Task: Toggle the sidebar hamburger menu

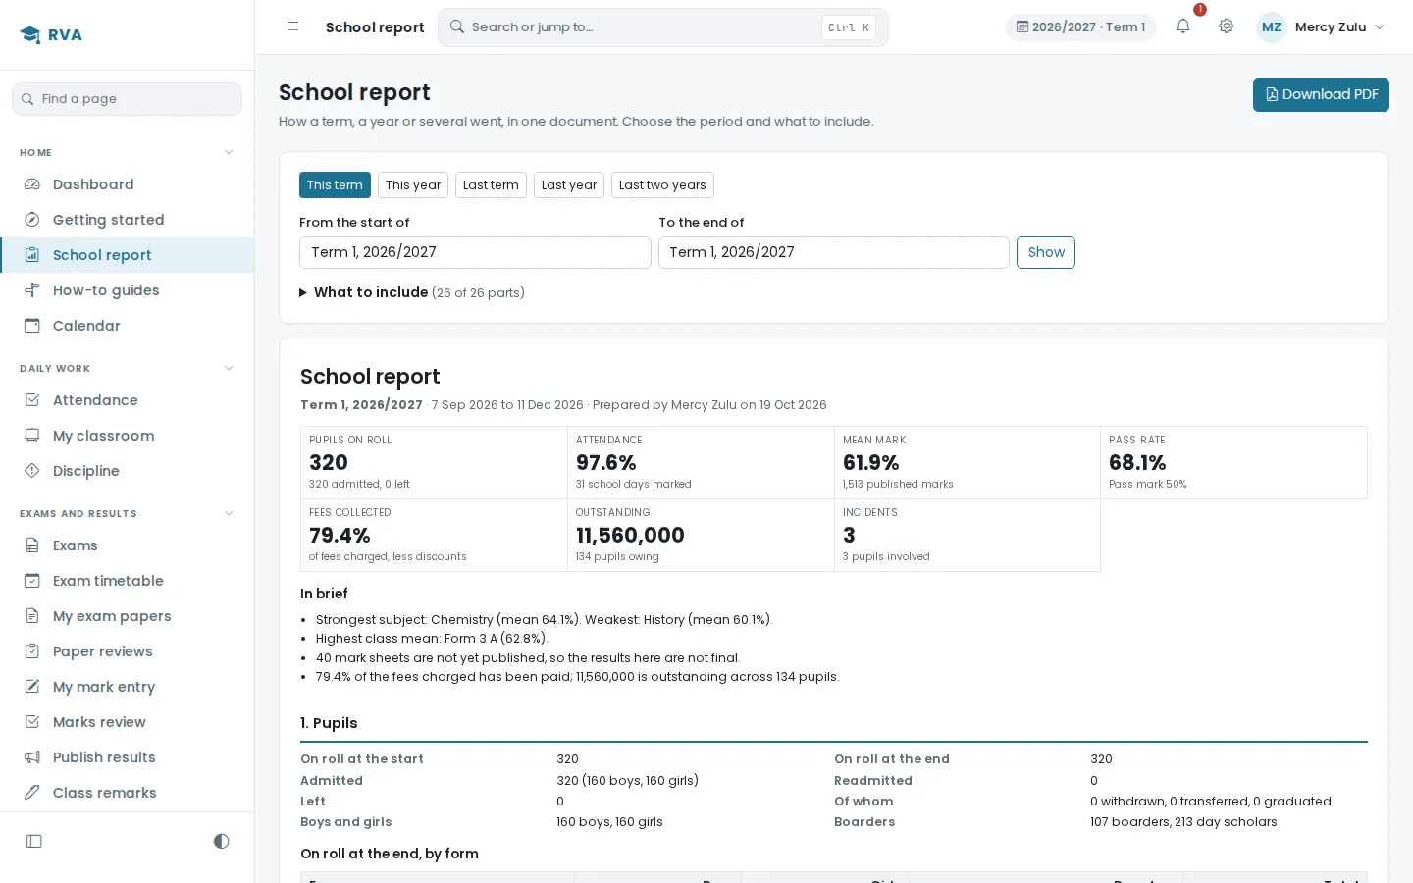Action: (x=292, y=26)
